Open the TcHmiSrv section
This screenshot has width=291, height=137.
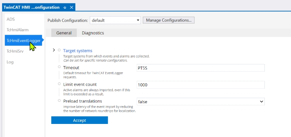[x=15, y=51]
